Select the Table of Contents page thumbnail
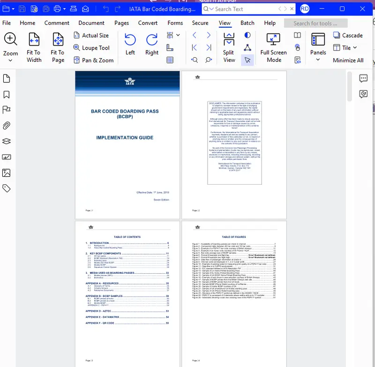The height and width of the screenshot is (367, 375). pyautogui.click(x=127, y=294)
